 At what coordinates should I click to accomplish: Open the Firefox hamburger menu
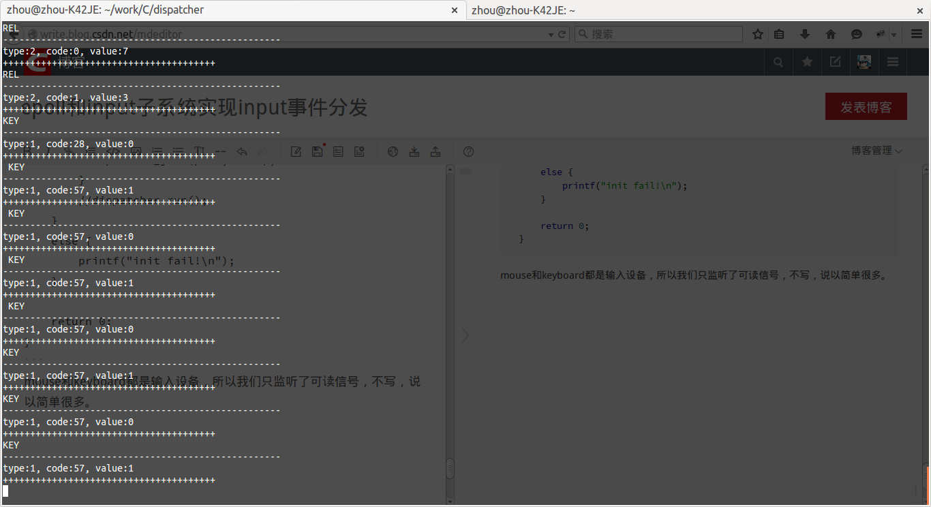point(917,34)
